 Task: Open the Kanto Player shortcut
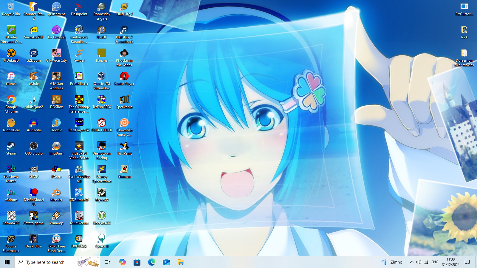124,79
